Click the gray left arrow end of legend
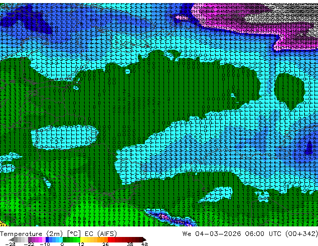This screenshot has width=318, height=246. coord(12,239)
